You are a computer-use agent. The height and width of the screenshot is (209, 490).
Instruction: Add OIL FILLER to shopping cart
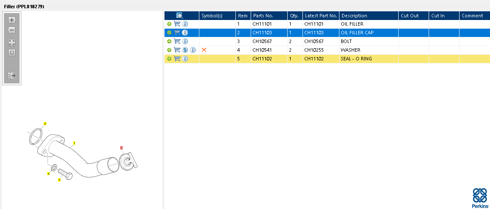(x=177, y=24)
